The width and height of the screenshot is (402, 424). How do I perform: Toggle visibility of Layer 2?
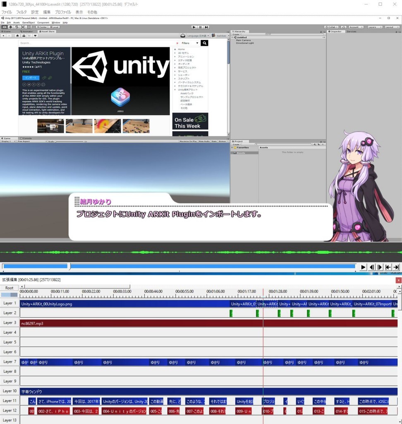coord(10,313)
